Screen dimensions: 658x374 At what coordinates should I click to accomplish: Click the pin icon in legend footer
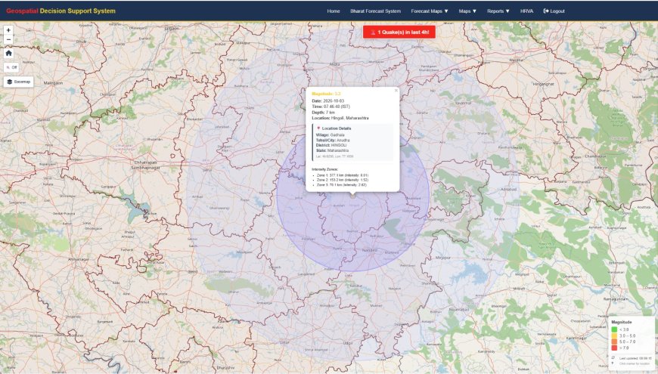pyautogui.click(x=613, y=363)
